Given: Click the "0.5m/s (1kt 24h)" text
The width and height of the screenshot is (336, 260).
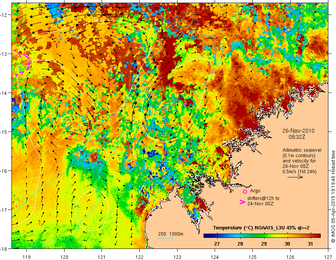Looking at the screenshot, I should click(x=299, y=172).
